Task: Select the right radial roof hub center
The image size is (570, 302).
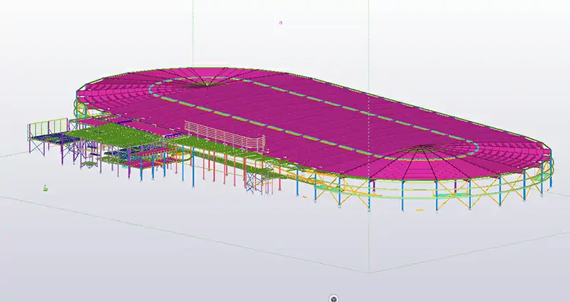Action: coord(426,147)
